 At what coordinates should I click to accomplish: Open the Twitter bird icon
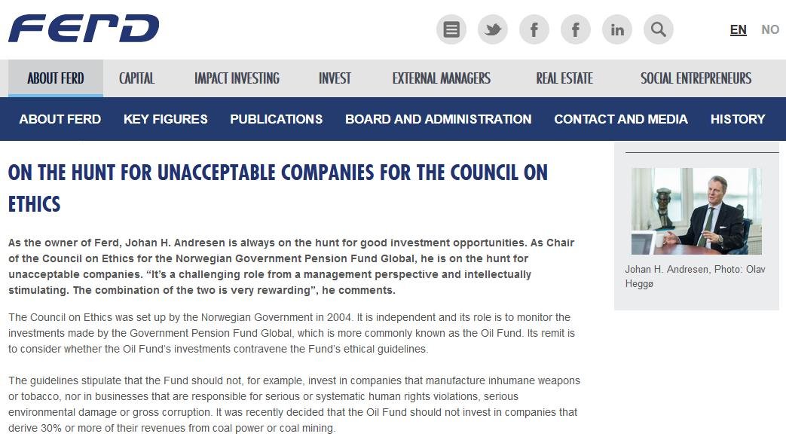click(493, 29)
